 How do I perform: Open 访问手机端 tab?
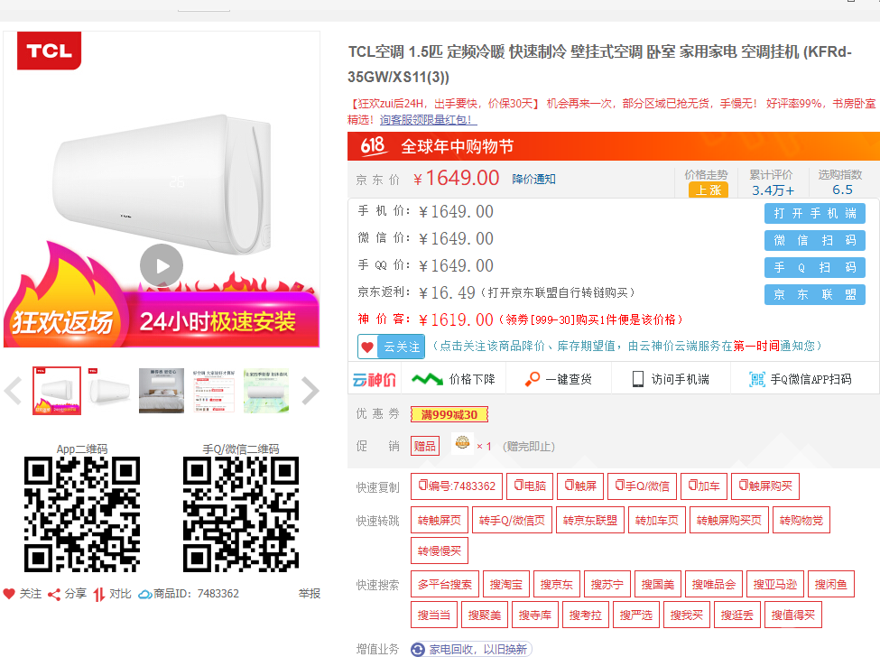click(671, 379)
